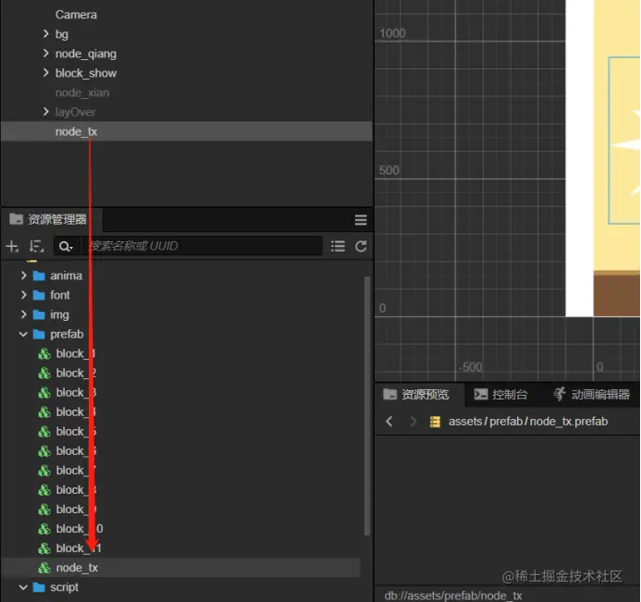Select the node_tx prefab asset
Image resolution: width=641 pixels, height=602 pixels.
pyautogui.click(x=180, y=568)
